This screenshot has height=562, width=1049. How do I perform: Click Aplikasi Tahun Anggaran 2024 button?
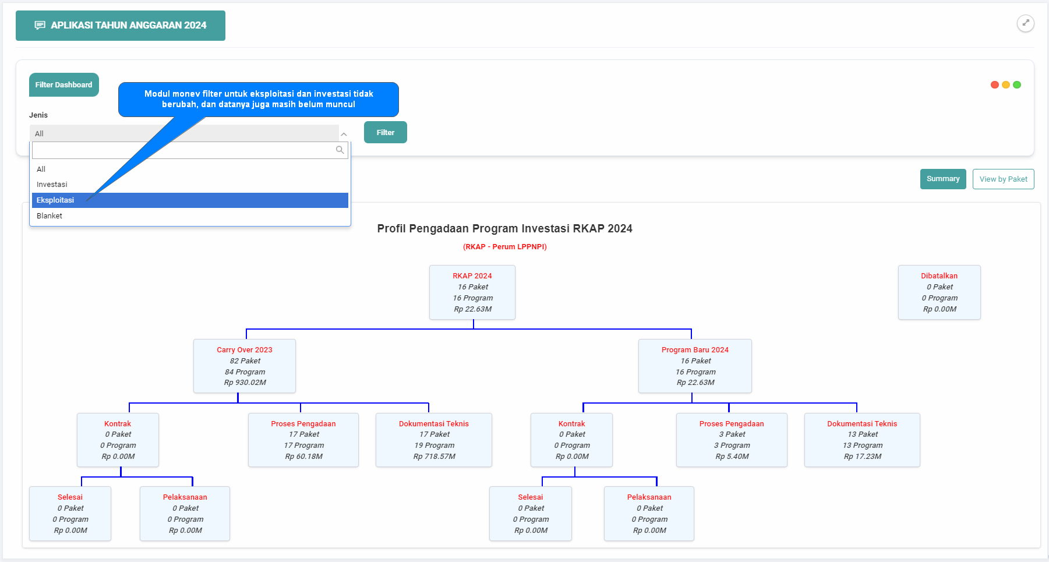coord(121,26)
